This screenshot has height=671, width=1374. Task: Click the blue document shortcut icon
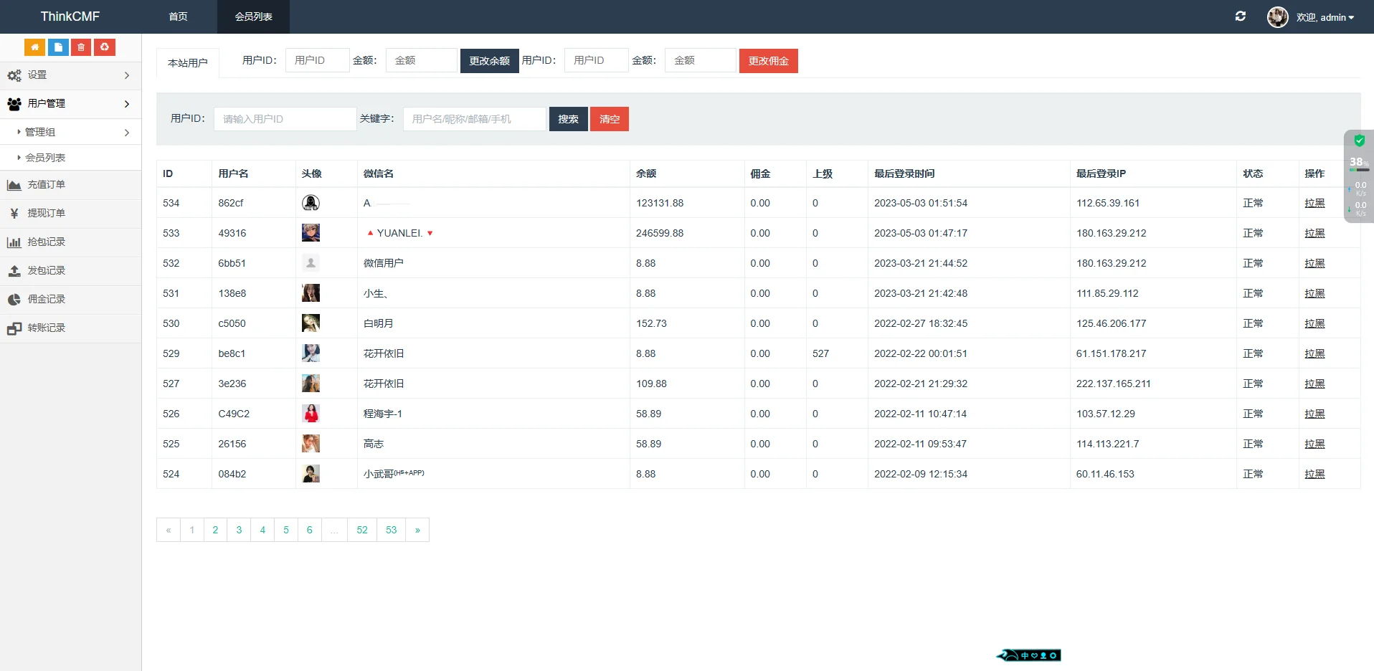pos(58,47)
